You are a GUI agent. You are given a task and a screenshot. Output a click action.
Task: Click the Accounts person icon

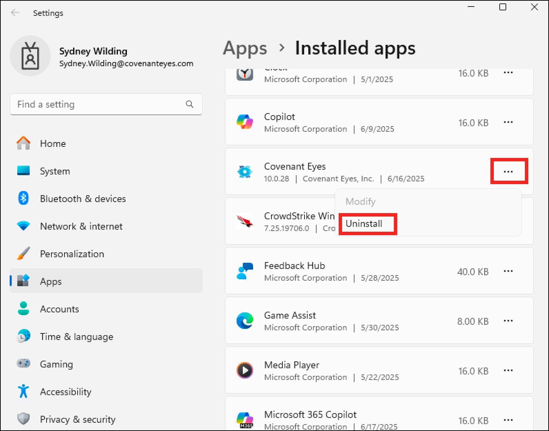coord(23,308)
